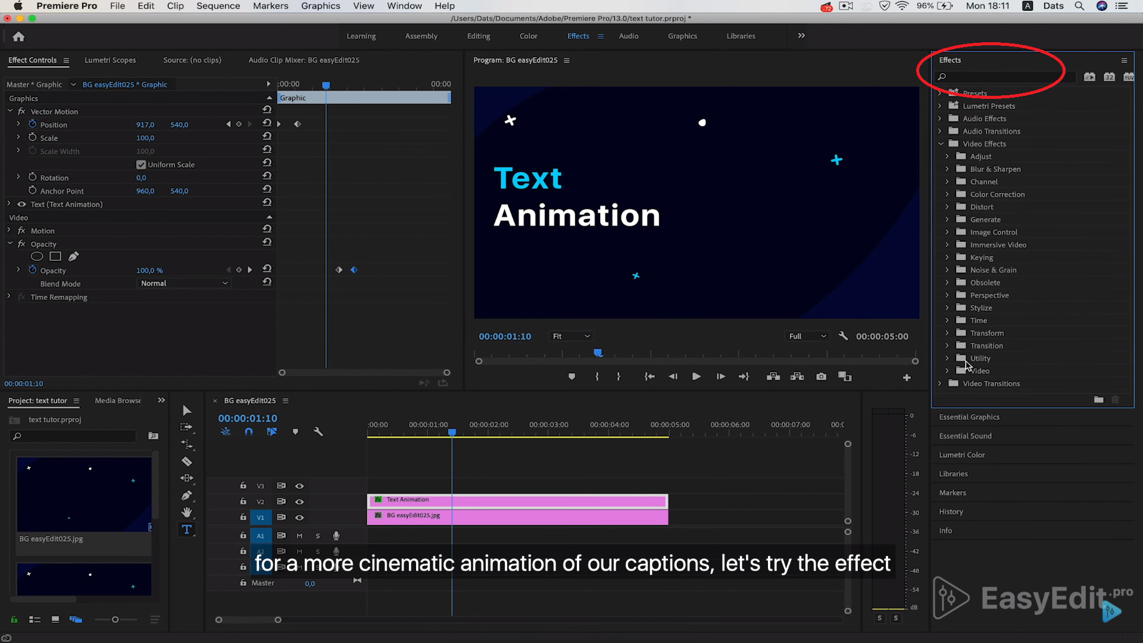Viewport: 1143px width, 643px height.
Task: Select the Pen tool in toolbar
Action: coord(187,496)
